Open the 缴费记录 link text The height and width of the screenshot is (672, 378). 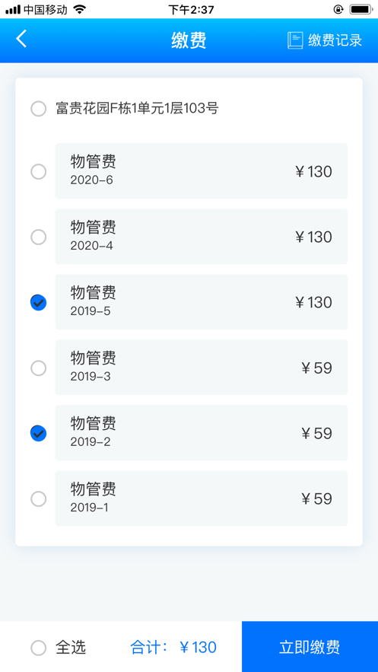335,40
